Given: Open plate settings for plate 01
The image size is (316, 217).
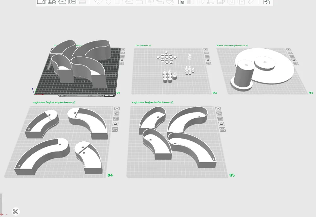Looking at the screenshot, I should point(122,64).
